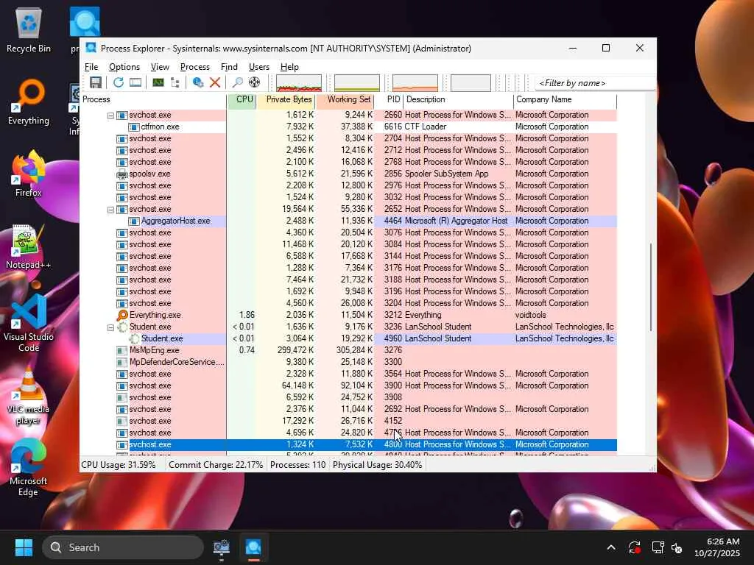Open System Information from the toolbar

point(158,82)
